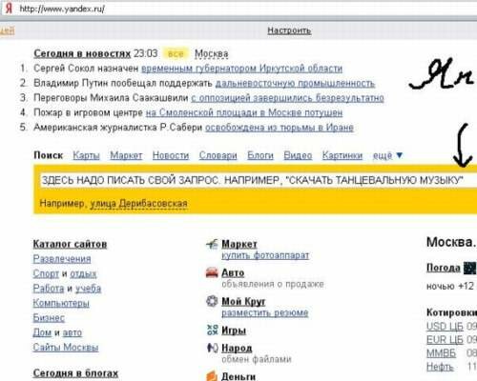Expand the ещё dropdown arrow

coord(400,155)
